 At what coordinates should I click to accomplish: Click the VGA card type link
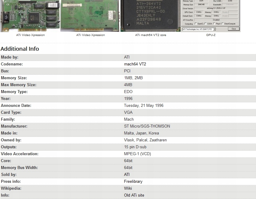click(x=128, y=112)
